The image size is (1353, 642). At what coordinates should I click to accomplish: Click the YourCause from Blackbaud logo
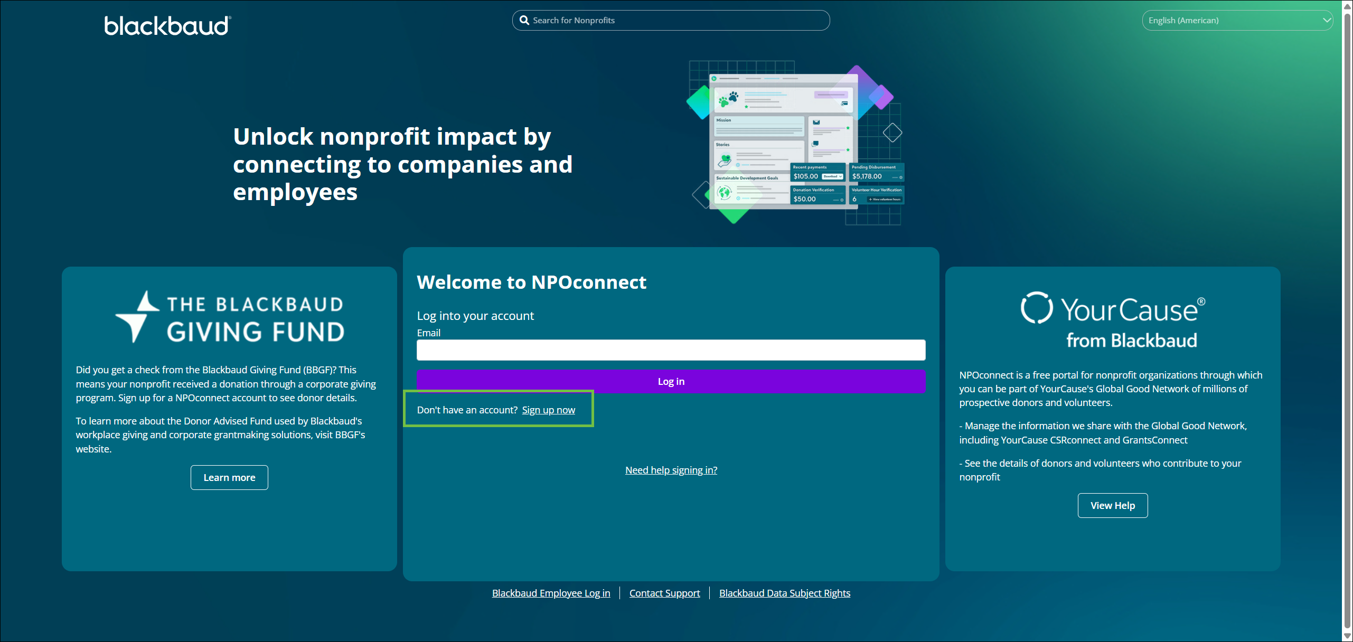click(1113, 320)
